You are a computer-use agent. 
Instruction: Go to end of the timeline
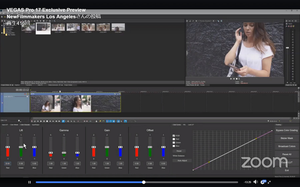point(53,121)
